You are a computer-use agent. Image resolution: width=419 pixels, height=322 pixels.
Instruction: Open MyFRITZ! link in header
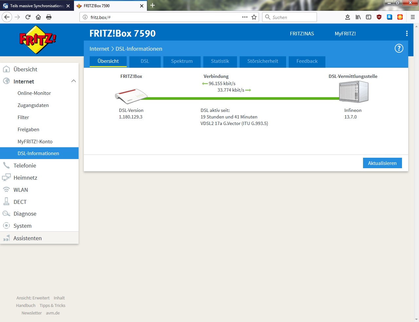tap(345, 33)
